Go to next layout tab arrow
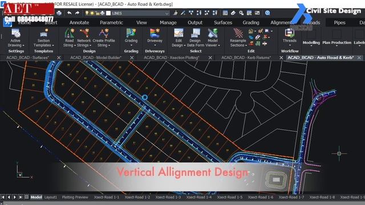 (15, 197)
